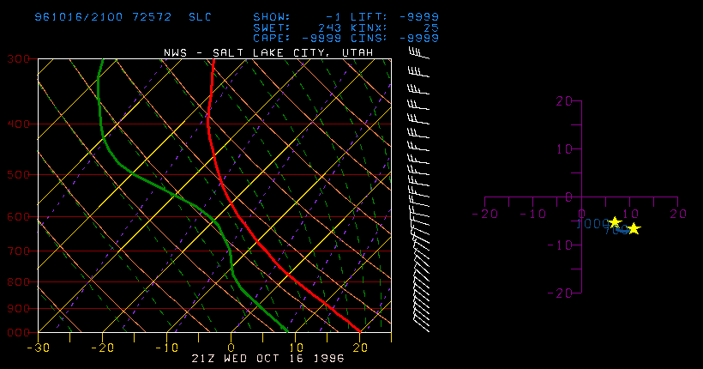
Task: Select the 900 pressure level label
Action: tap(18, 308)
